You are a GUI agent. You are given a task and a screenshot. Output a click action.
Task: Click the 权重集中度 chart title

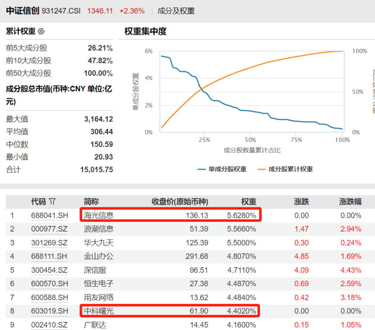coord(145,31)
